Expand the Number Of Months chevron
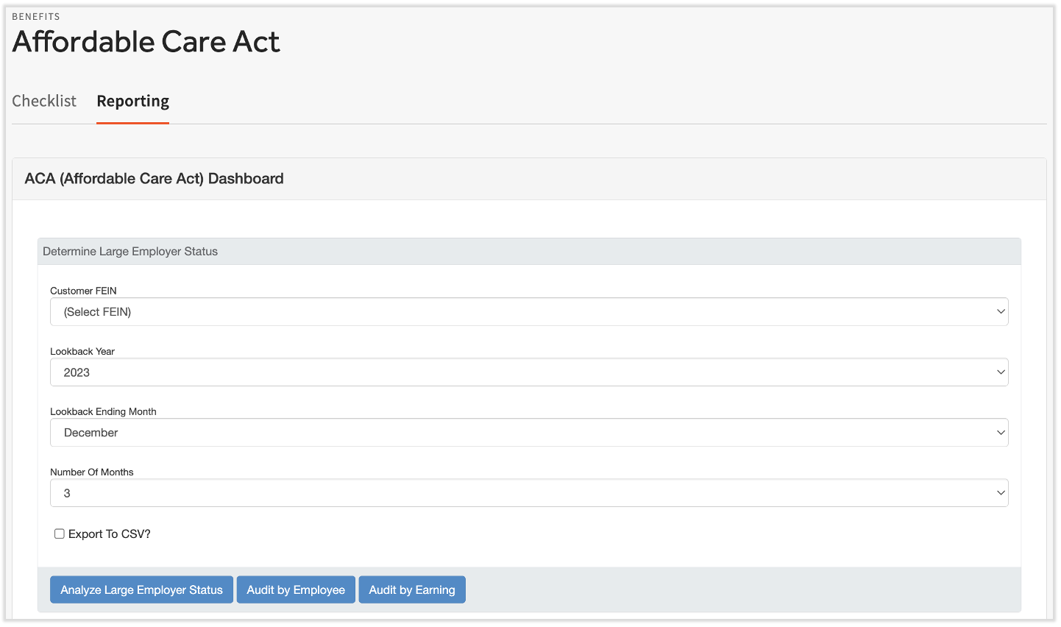The width and height of the screenshot is (1061, 627). tap(1001, 492)
